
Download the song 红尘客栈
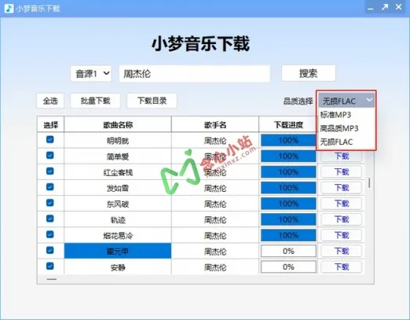[342, 172]
